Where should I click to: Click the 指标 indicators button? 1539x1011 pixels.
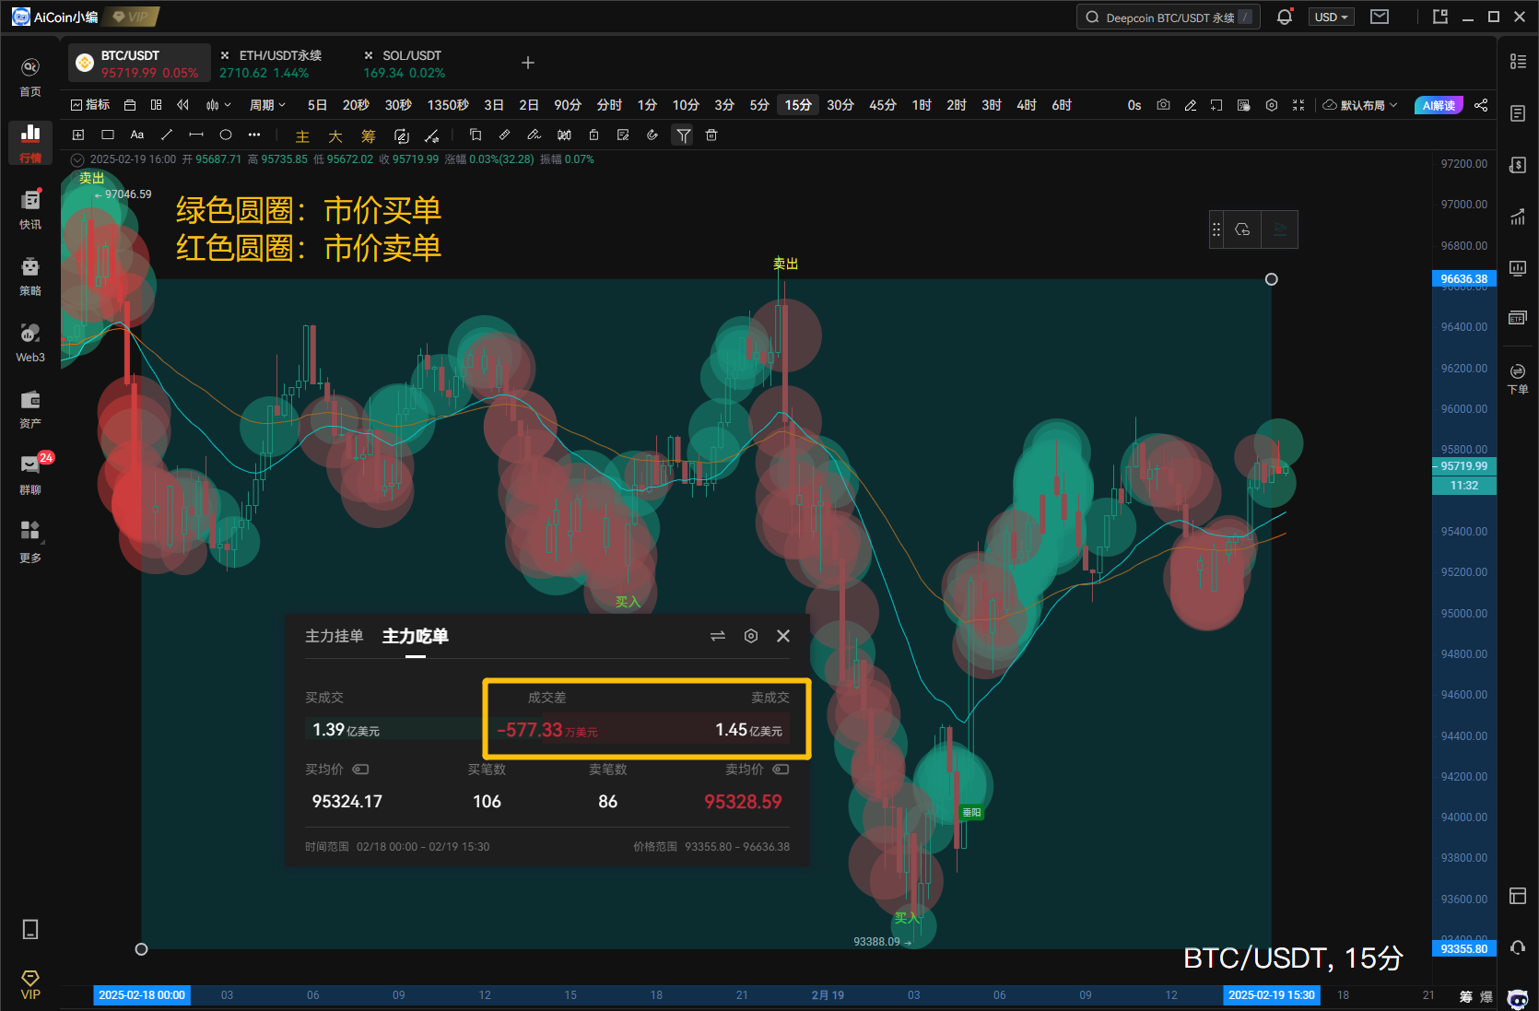click(90, 105)
